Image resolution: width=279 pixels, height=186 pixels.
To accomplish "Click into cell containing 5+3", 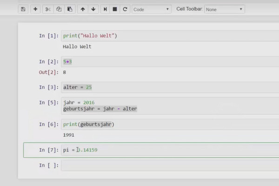I will click(x=170, y=62).
